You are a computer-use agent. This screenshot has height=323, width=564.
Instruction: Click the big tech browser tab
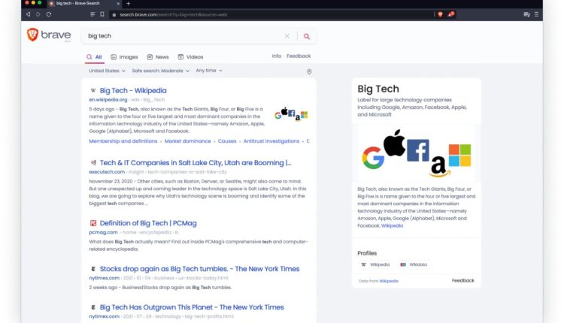84,4
